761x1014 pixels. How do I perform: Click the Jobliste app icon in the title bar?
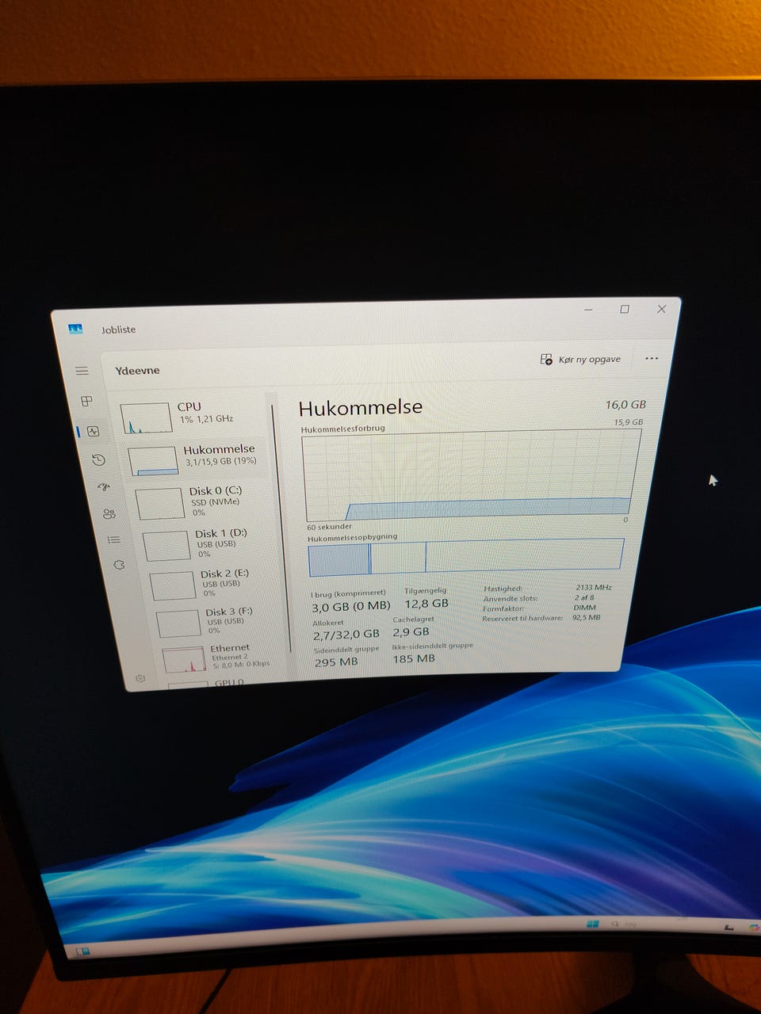tap(75, 329)
